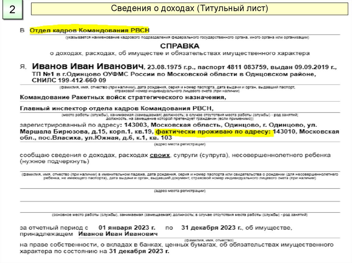Click the subtitle 'о доходах, расходах, об имуществе...'
Image resolution: width=352 pixels, height=263 pixels.
[x=179, y=53]
